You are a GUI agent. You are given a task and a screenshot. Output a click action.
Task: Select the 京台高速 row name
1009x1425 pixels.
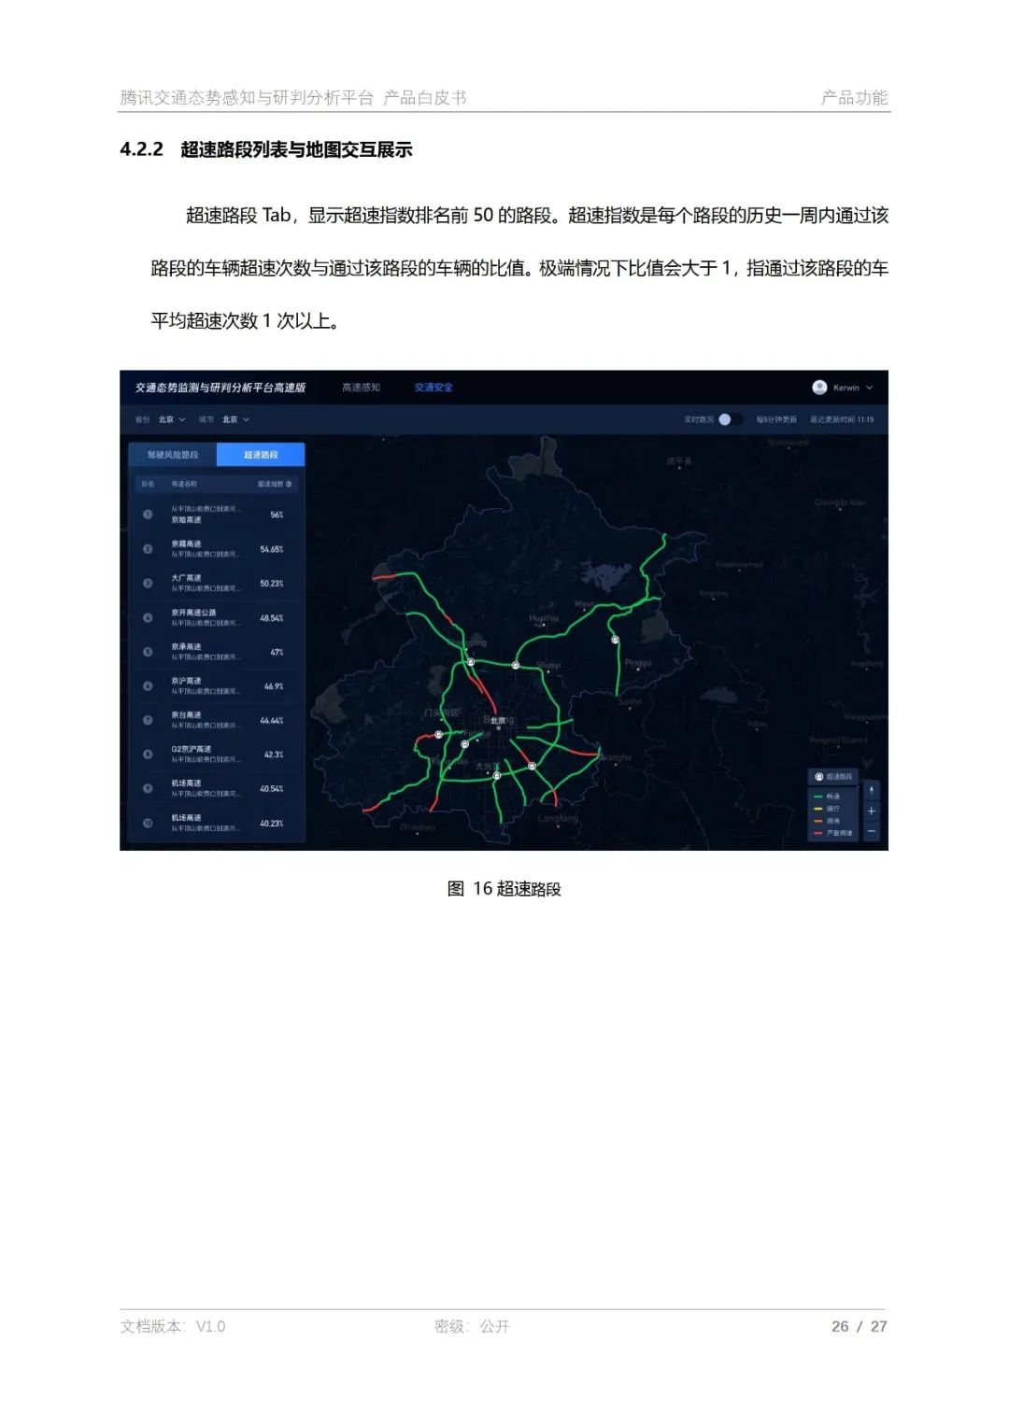pyautogui.click(x=186, y=714)
